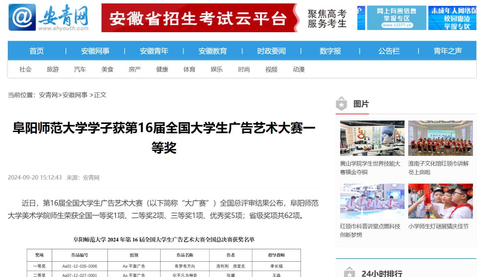Select the 旅游 sub-category

click(x=53, y=69)
